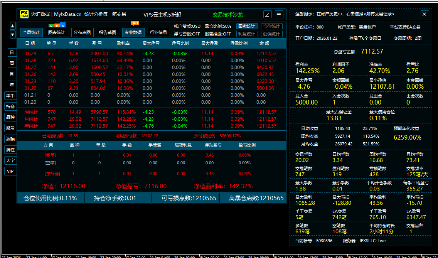
Task: Open the VPS云主机5折起 link
Action: (x=162, y=15)
